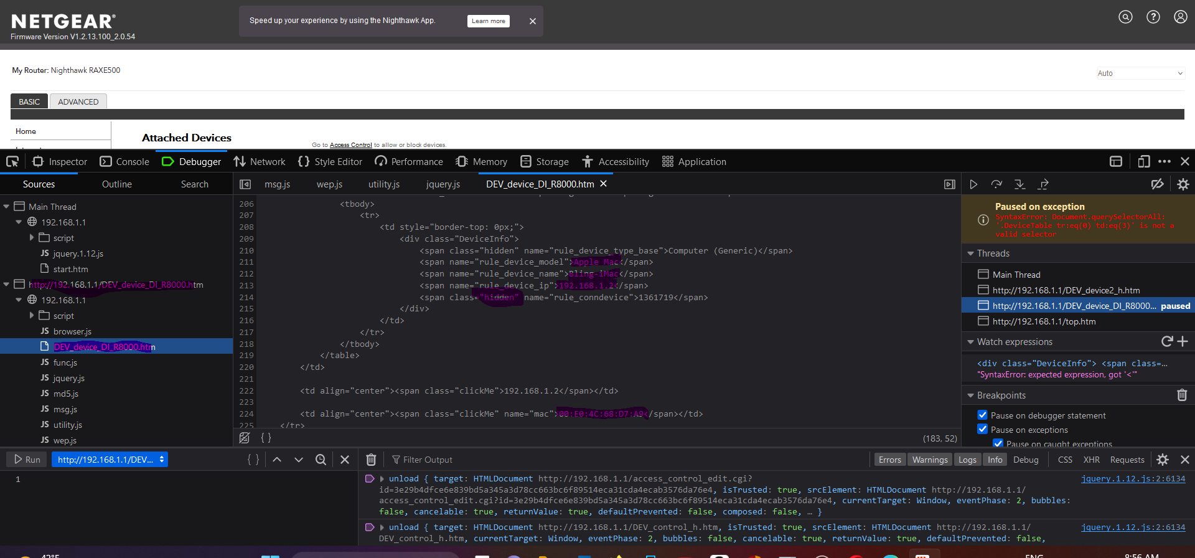Viewport: 1195px width, 558px height.
Task: Collapse the Breakpoints section
Action: pos(970,395)
